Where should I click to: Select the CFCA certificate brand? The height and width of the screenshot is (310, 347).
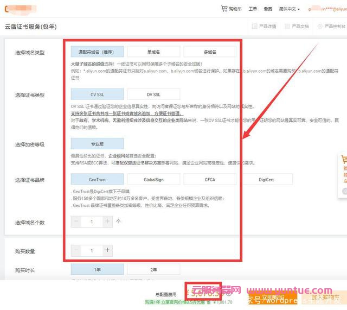tap(210, 179)
